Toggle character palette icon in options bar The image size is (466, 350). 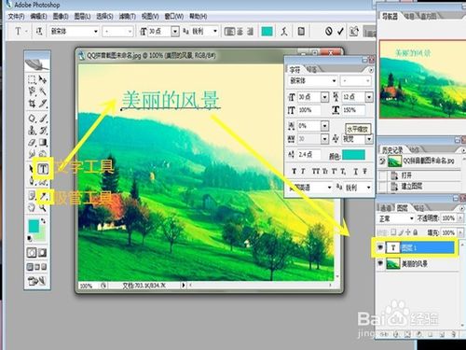(x=301, y=31)
